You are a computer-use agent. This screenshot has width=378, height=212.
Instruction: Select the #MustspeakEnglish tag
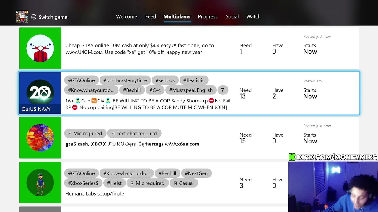click(x=191, y=90)
